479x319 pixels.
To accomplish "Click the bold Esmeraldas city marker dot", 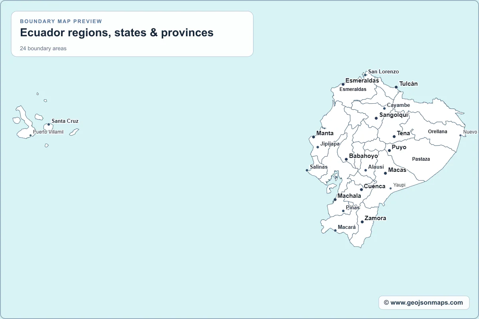I will click(343, 84).
